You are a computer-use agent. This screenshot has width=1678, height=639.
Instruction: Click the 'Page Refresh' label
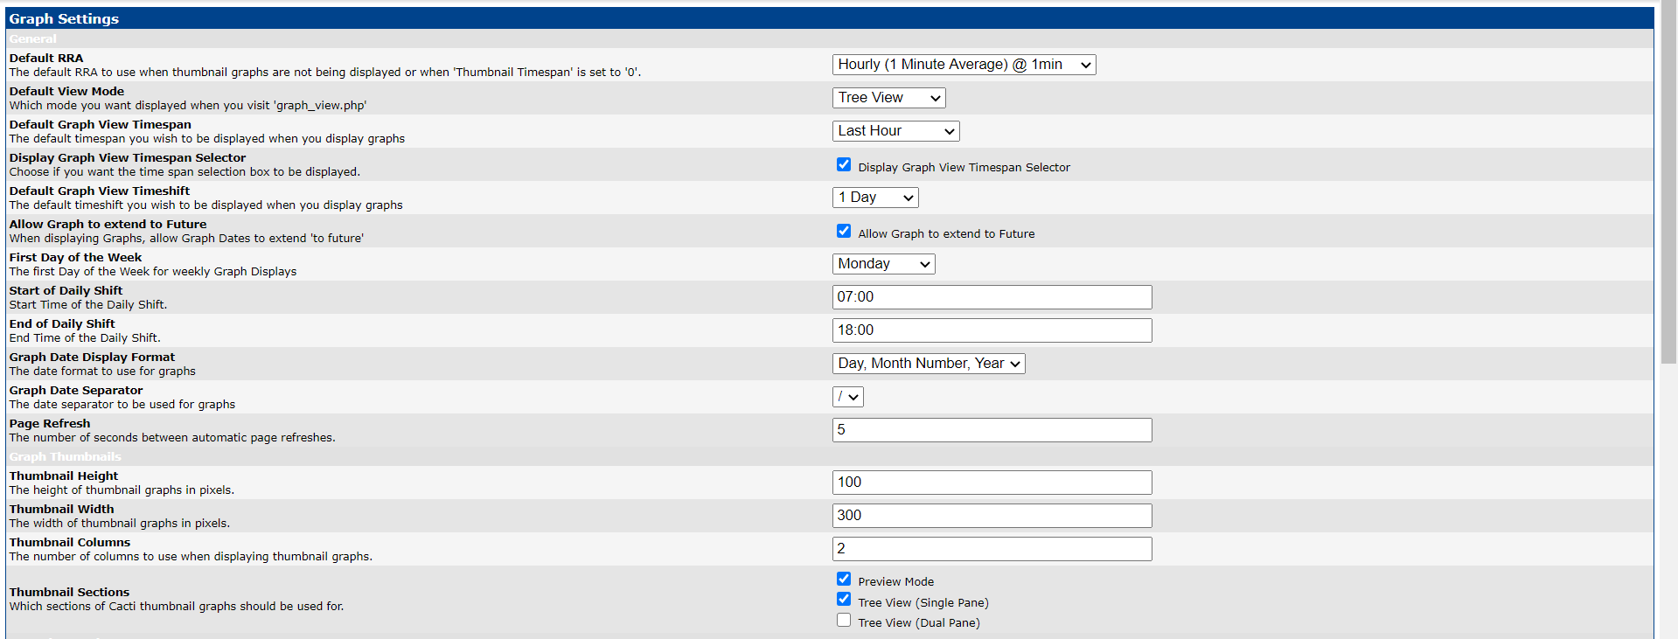pos(50,423)
